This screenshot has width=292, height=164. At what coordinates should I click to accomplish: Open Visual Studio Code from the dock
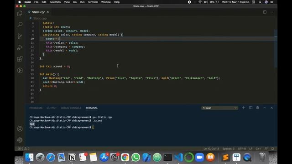click(x=178, y=157)
